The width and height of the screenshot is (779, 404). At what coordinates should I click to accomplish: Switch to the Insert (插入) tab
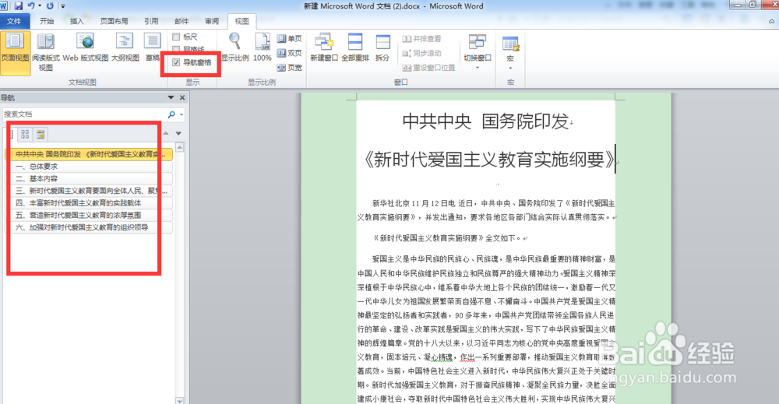tap(77, 21)
